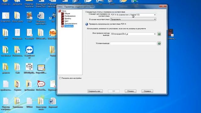Viewport: 201px width, 113px height.
Task: Open the Шрифты settings section
Action: (68, 19)
